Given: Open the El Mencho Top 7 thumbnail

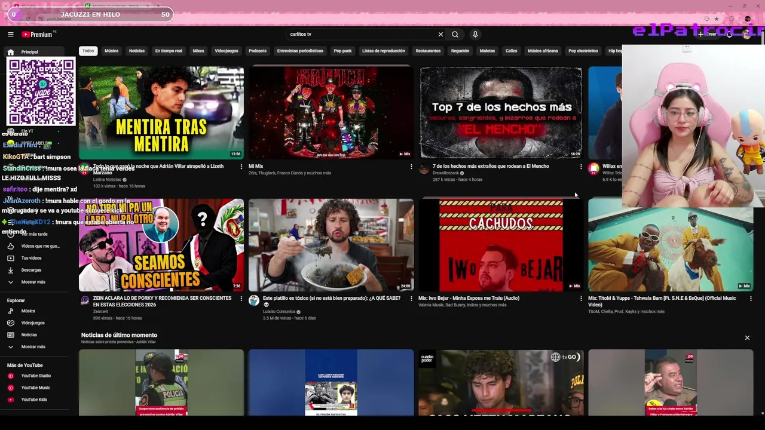Looking at the screenshot, I should (501, 113).
